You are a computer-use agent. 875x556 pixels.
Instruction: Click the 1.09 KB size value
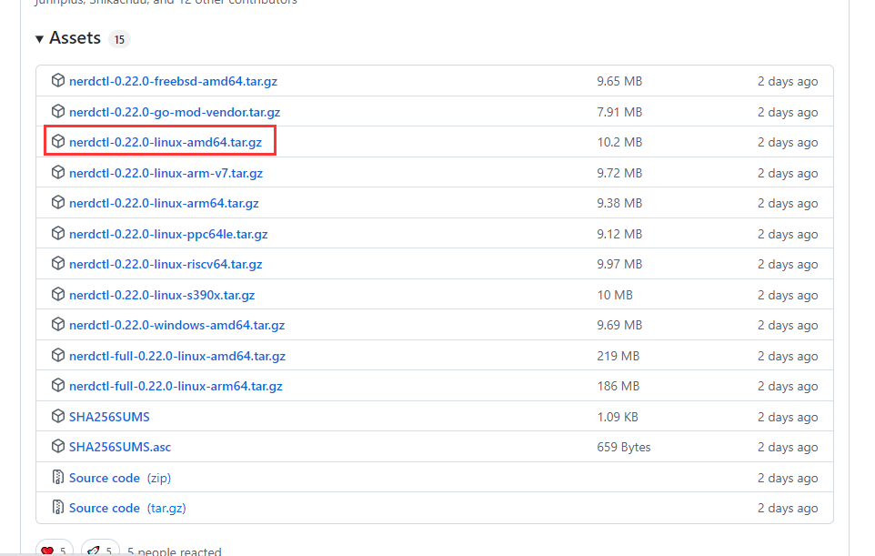618,417
